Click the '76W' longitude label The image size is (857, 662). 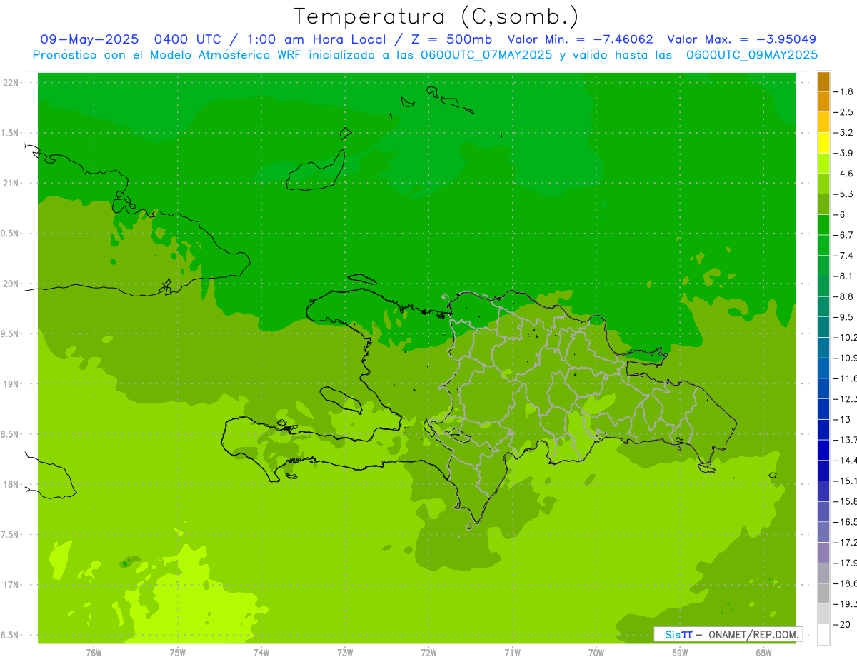94,653
